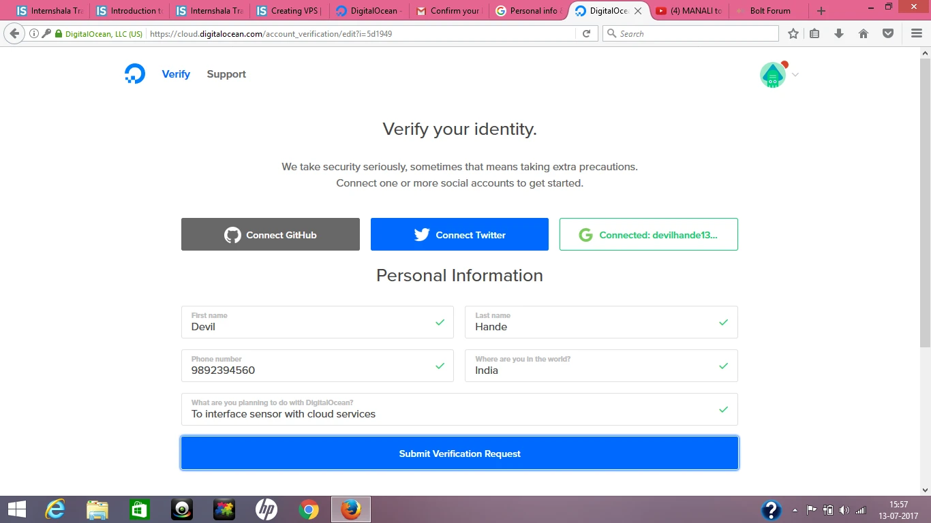Go to Firefox home page icon

[864, 33]
